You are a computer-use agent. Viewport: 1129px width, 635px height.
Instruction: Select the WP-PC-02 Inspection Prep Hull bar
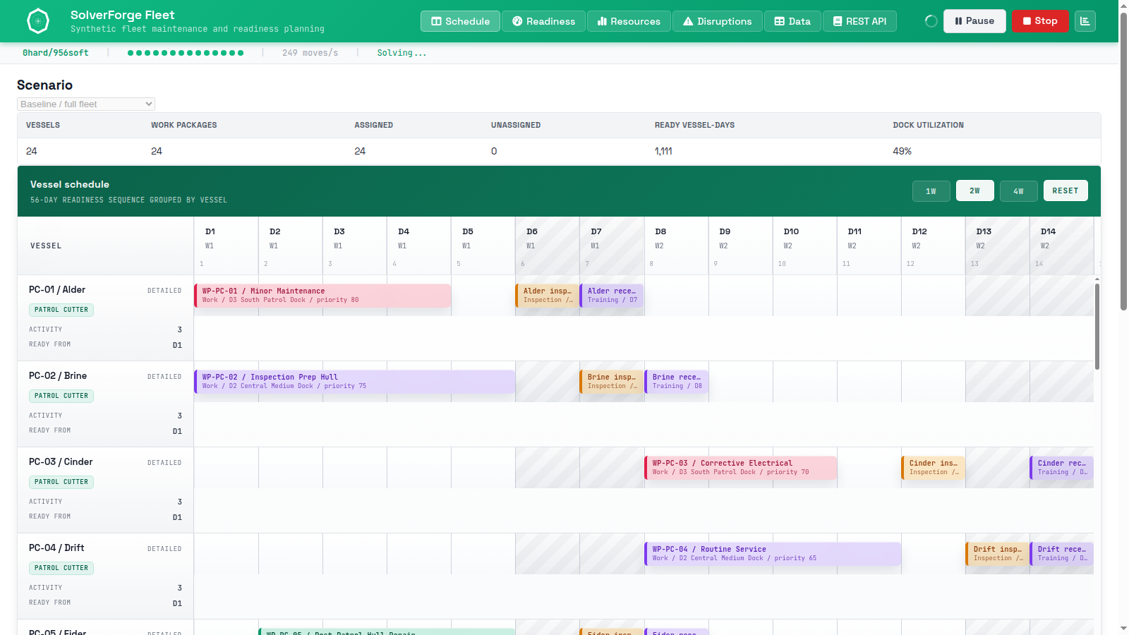[x=354, y=382]
